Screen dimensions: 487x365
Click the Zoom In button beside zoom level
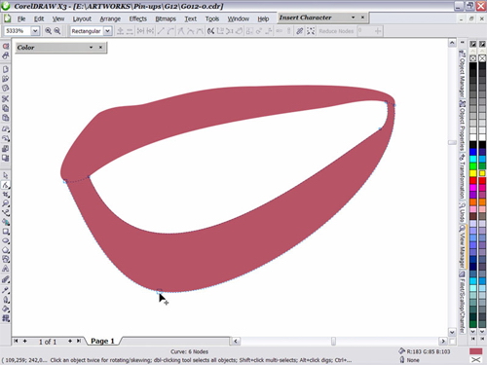48,31
